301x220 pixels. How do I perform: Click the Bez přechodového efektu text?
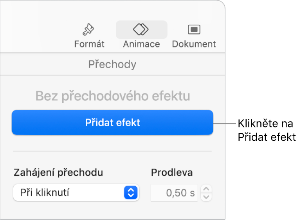[113, 96]
